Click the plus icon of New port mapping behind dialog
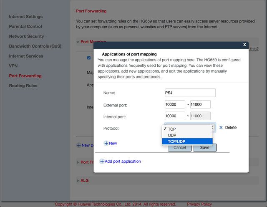 pos(79,145)
